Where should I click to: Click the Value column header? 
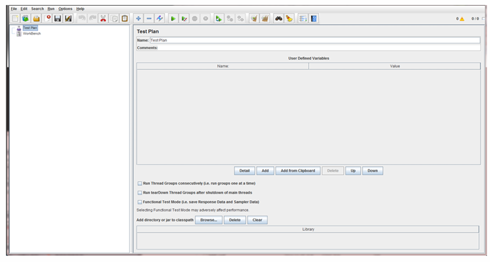pyautogui.click(x=394, y=66)
